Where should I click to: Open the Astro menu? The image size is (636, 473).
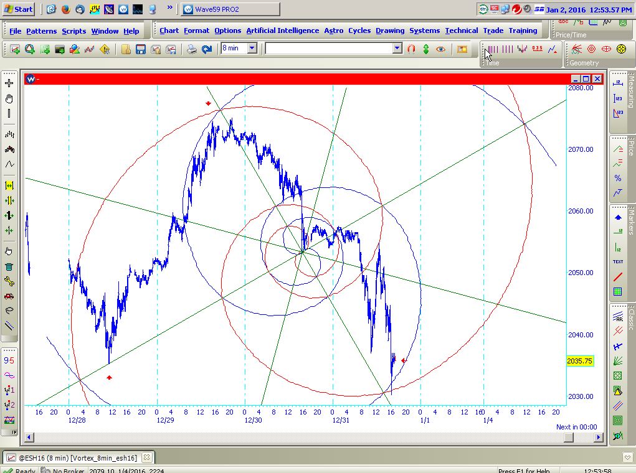pyautogui.click(x=334, y=30)
